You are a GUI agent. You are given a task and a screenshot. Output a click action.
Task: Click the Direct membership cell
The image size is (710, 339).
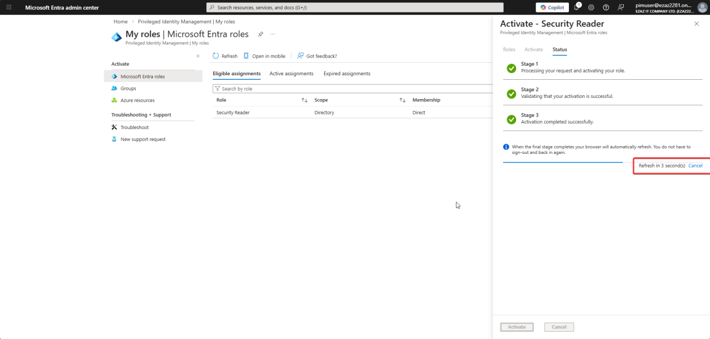419,113
